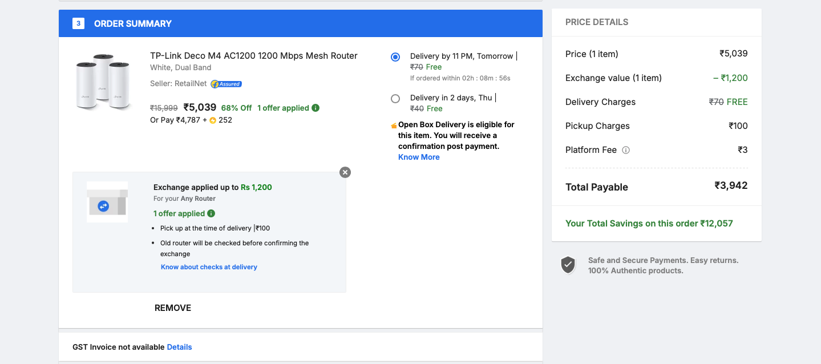Click the For your Any Router text
The height and width of the screenshot is (364, 821).
[x=184, y=199]
